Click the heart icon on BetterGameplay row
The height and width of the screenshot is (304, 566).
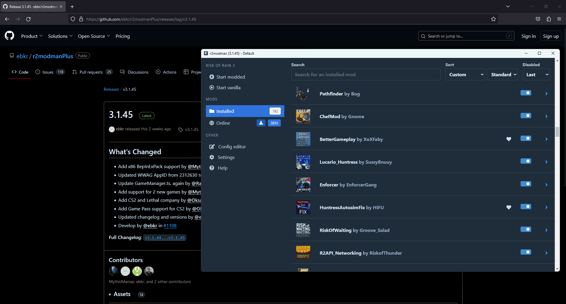(509, 139)
